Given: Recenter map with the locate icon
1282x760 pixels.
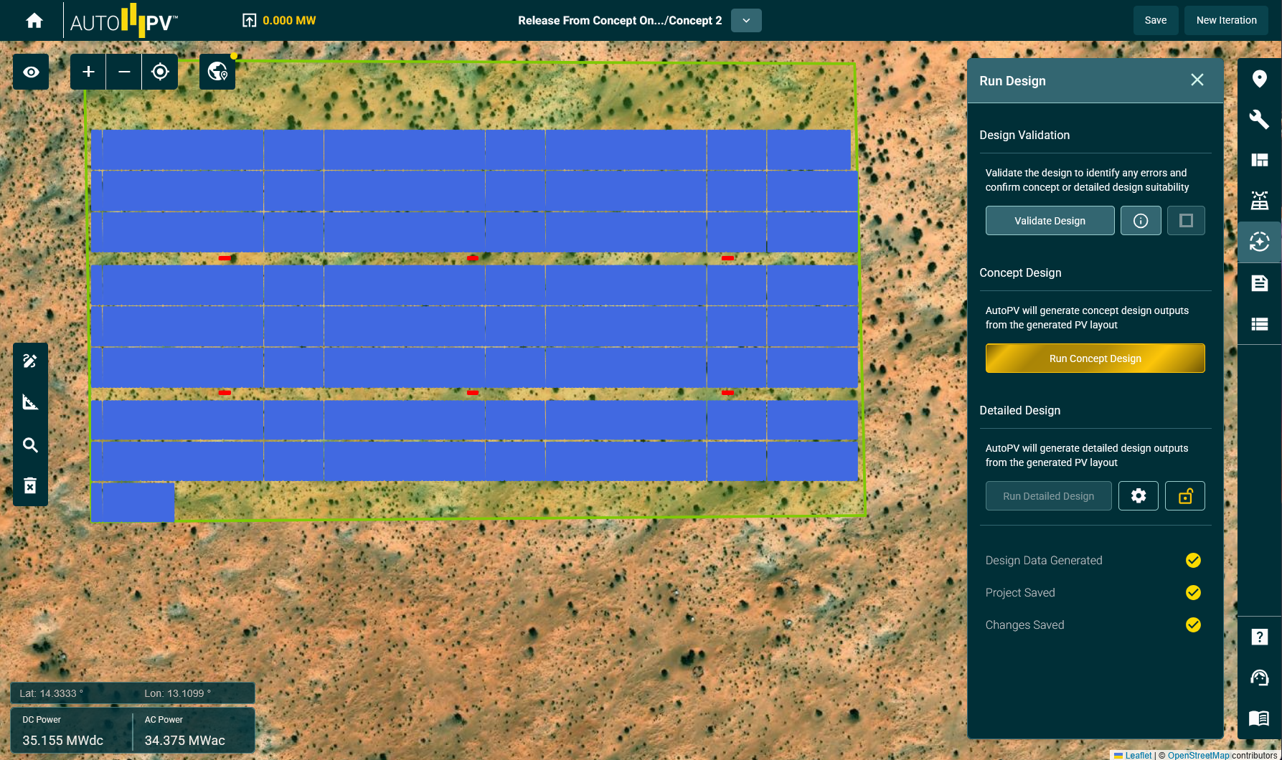Looking at the screenshot, I should (160, 72).
